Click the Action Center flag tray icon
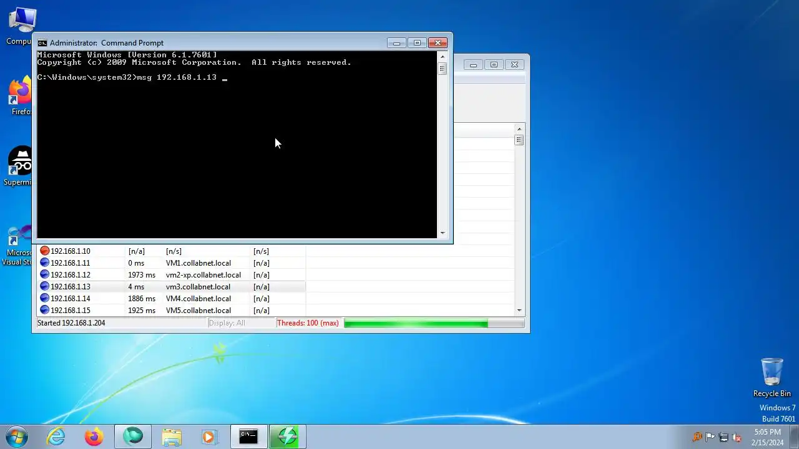This screenshot has height=449, width=799. [710, 437]
